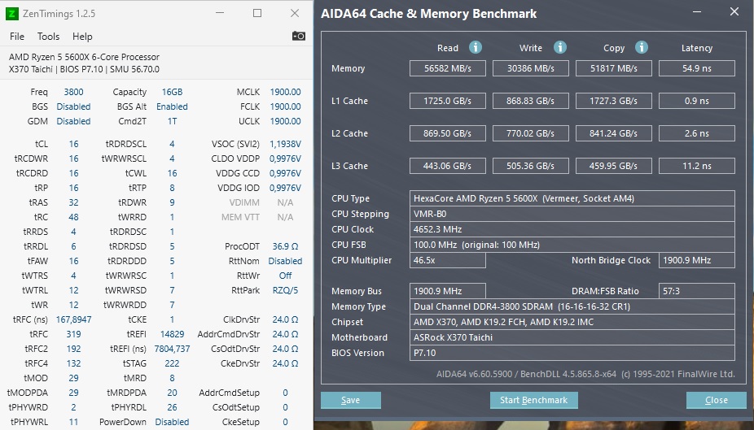Click the Memory Copy value 51817 MB/s

[614, 68]
